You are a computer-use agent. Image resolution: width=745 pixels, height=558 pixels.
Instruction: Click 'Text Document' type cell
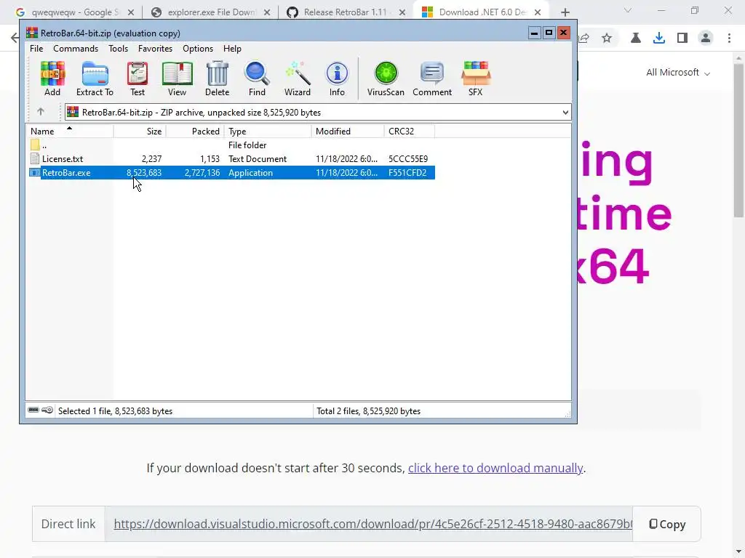point(258,159)
